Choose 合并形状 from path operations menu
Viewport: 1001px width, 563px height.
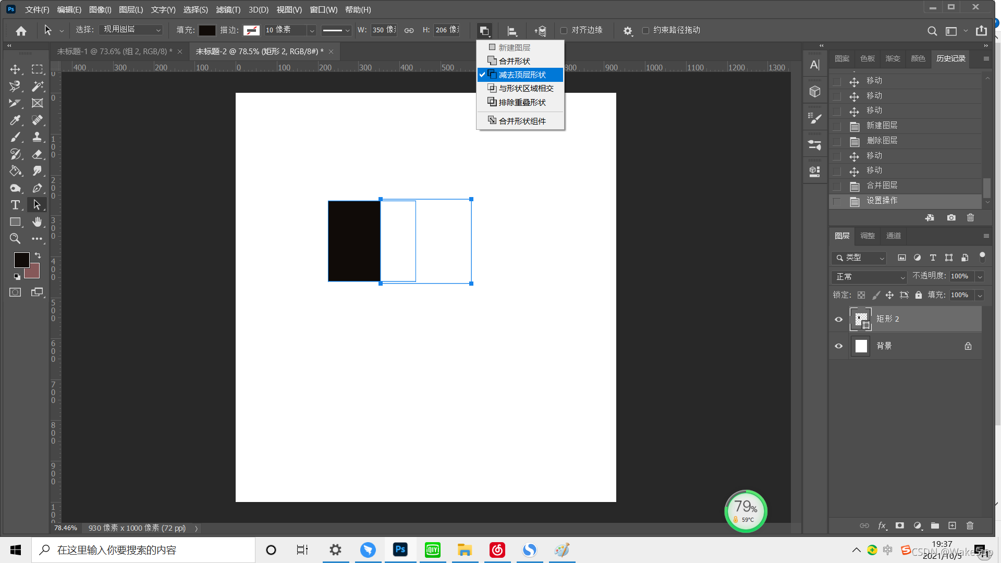pyautogui.click(x=514, y=61)
